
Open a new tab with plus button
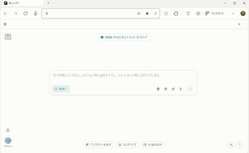[x=48, y=3]
